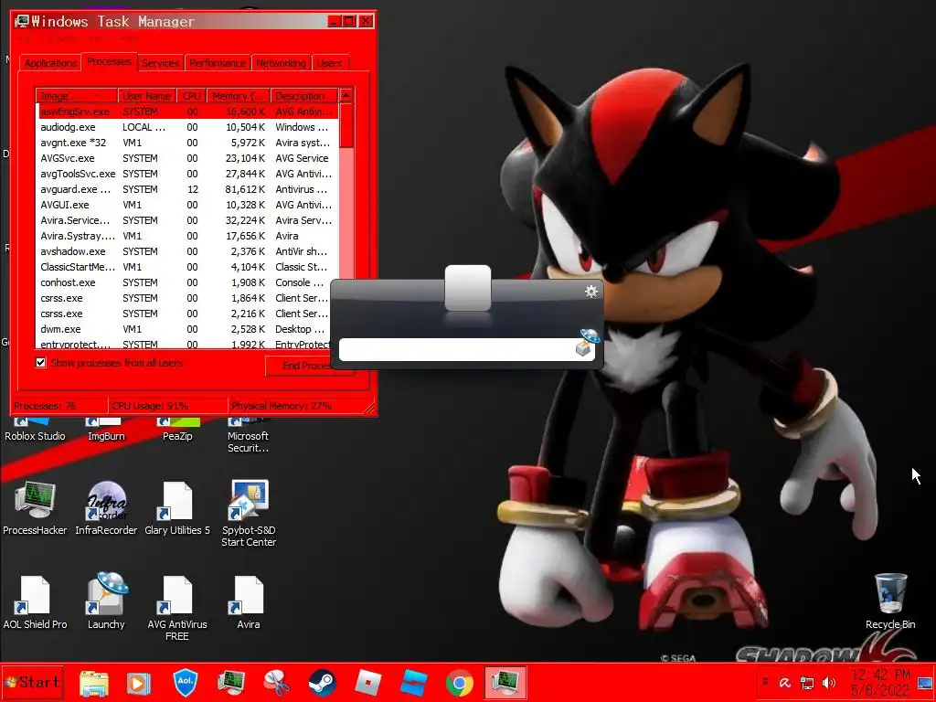
Task: Switch to the Users tab
Action: pos(329,63)
